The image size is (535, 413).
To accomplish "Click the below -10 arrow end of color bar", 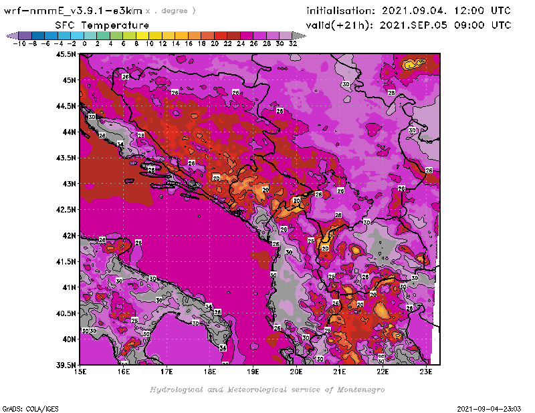I will click(x=13, y=35).
